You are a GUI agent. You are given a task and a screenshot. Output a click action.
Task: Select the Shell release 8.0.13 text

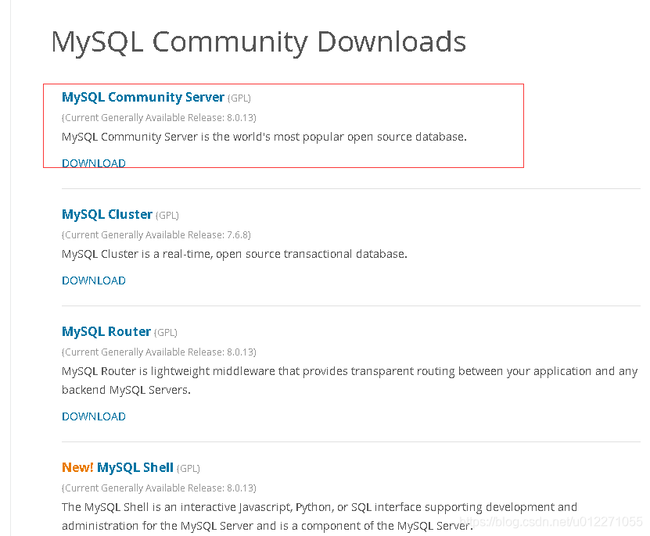tap(160, 488)
